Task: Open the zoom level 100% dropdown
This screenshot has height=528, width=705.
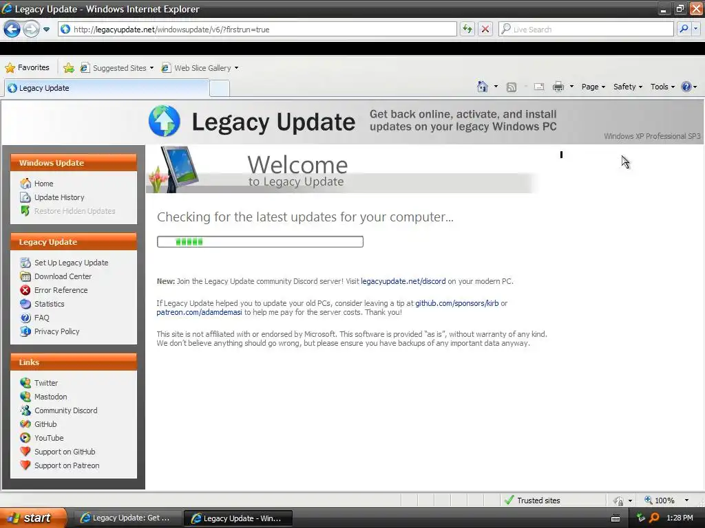Action: 686,500
